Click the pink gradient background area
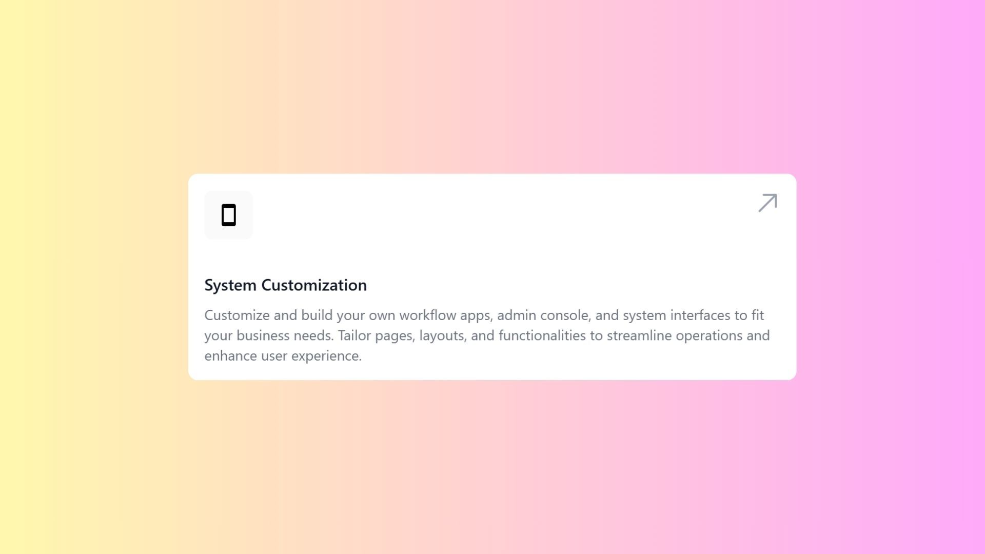985x554 pixels. pyautogui.click(x=898, y=277)
